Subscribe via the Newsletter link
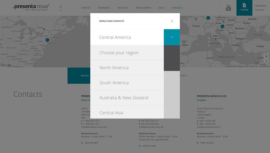The image size is (270, 153). click(260, 5)
